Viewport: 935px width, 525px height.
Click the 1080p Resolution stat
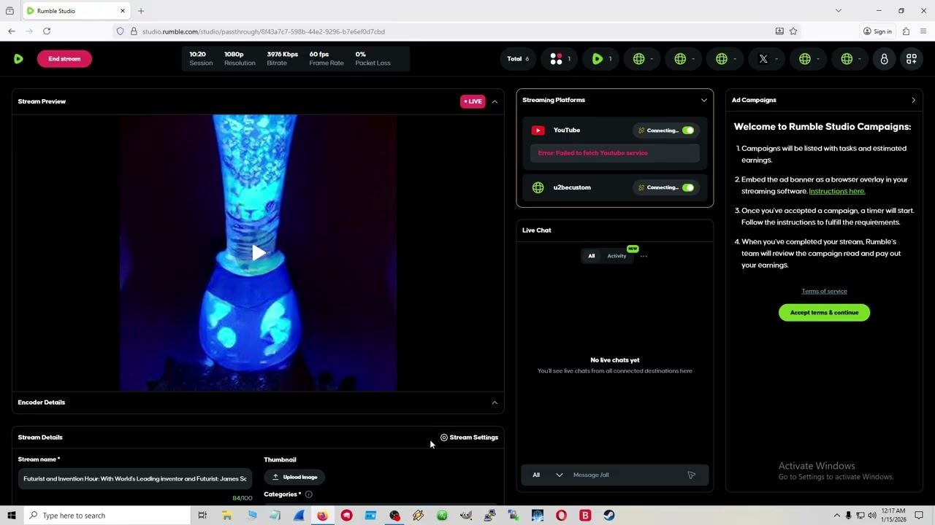[240, 59]
